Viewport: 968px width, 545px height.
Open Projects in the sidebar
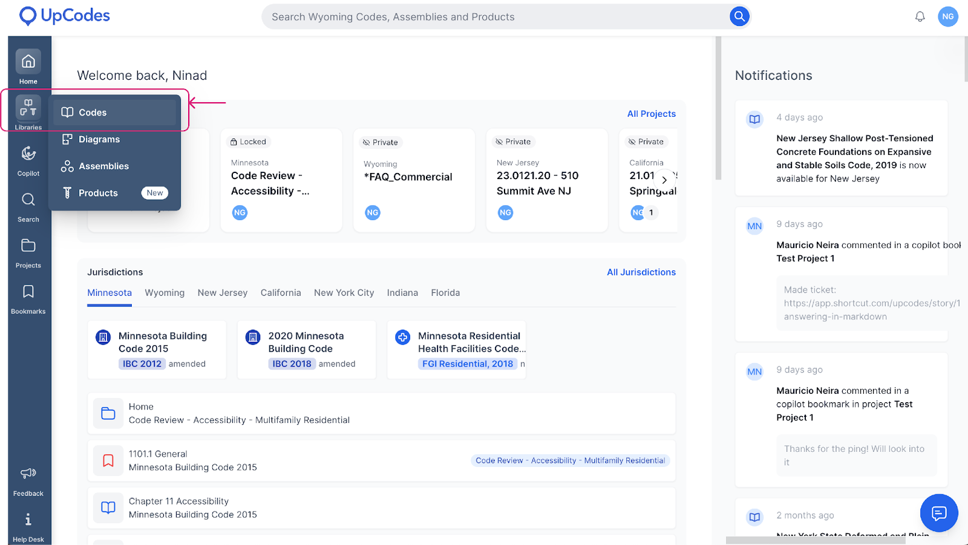(x=28, y=252)
